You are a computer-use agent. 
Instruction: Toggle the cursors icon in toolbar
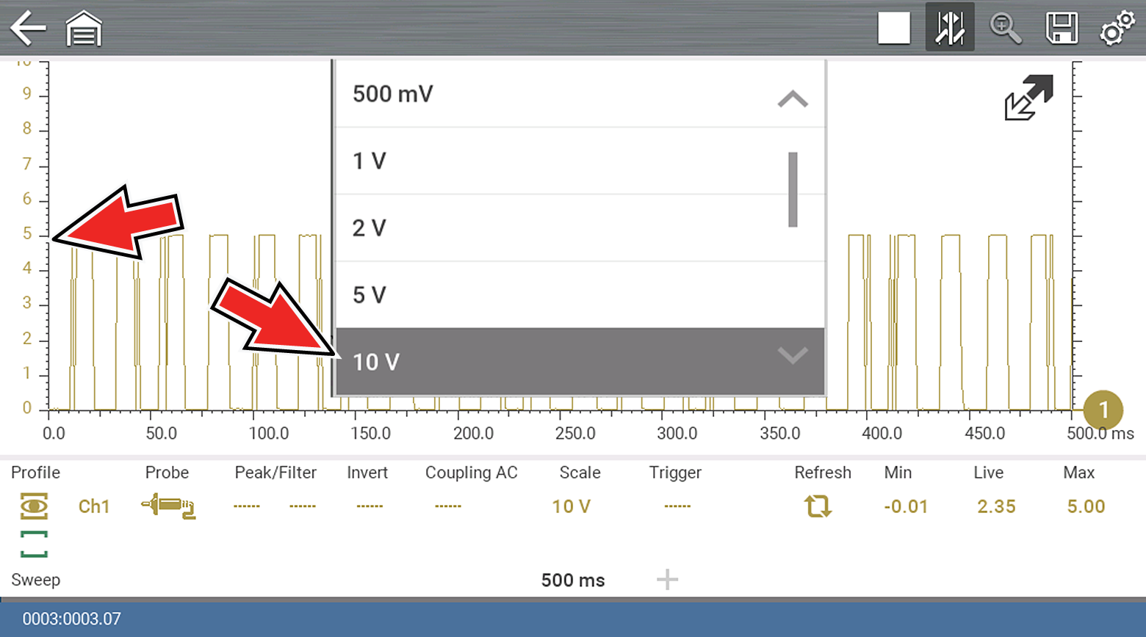click(950, 29)
